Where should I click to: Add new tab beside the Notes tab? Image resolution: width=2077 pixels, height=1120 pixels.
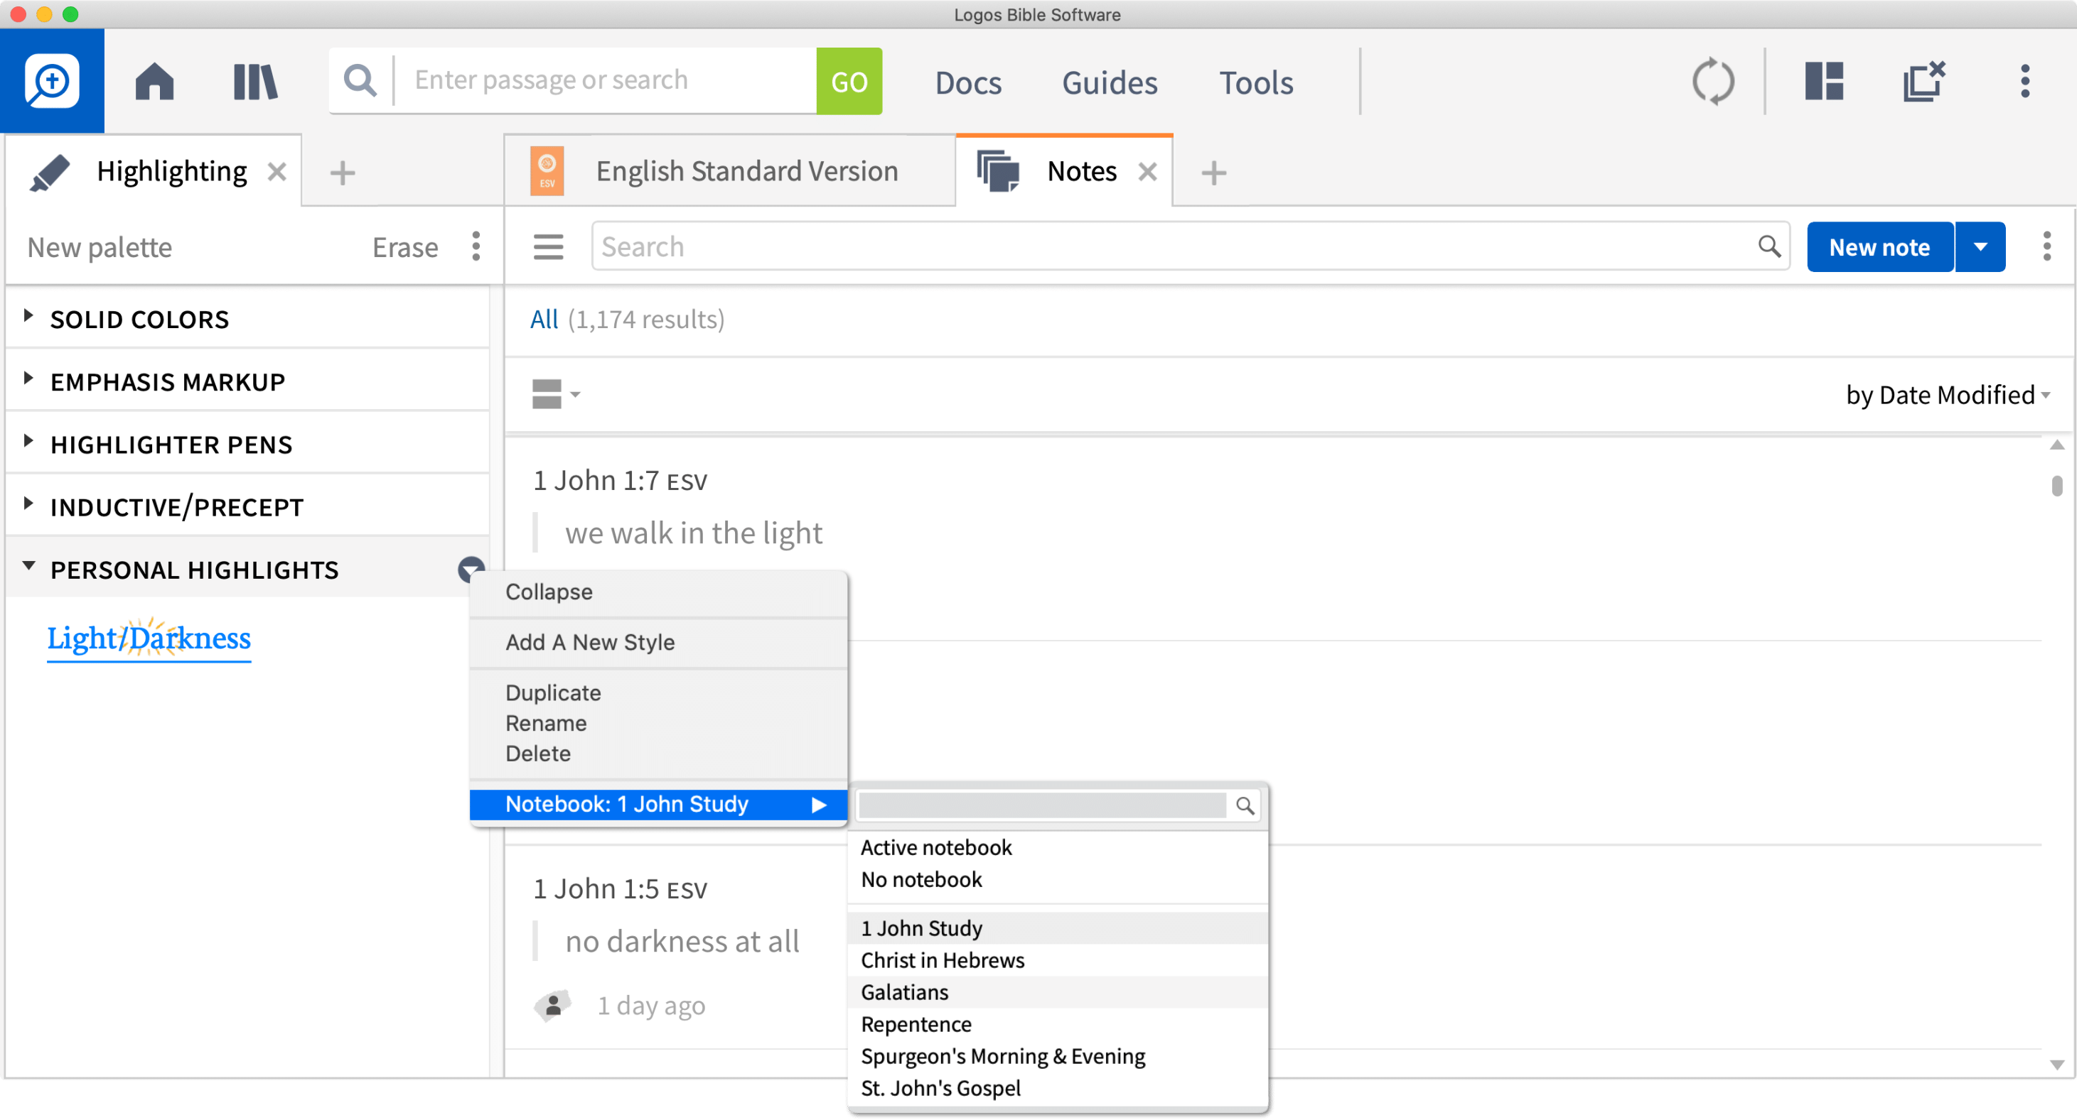pyautogui.click(x=1213, y=173)
